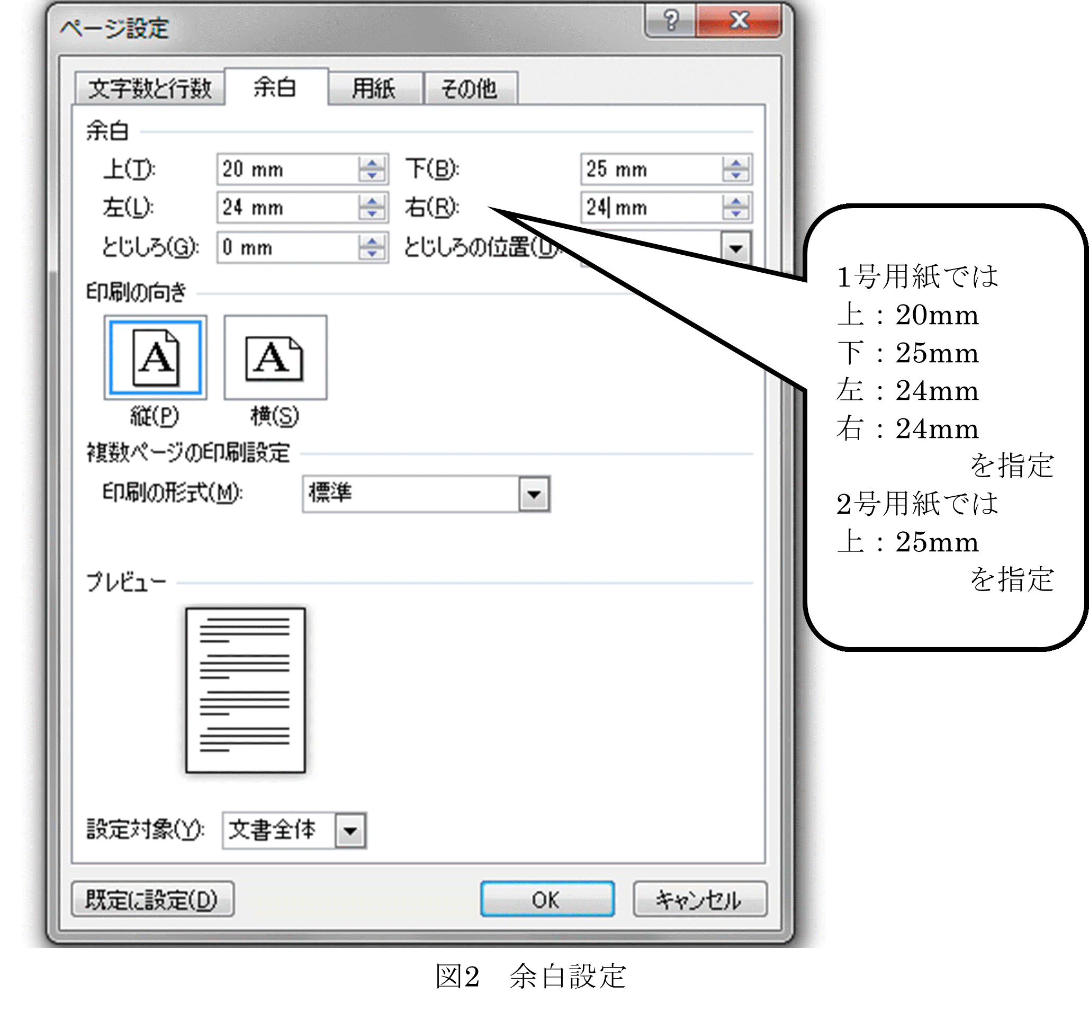Switch to the 文字数と行数 tab
The image size is (1089, 1011).
pyautogui.click(x=149, y=88)
